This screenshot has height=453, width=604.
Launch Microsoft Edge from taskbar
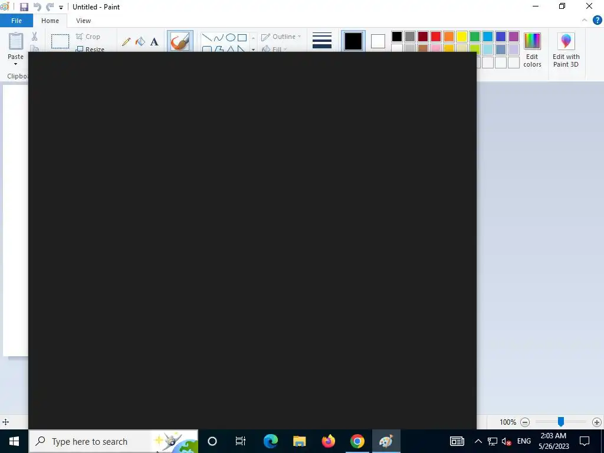(x=270, y=441)
